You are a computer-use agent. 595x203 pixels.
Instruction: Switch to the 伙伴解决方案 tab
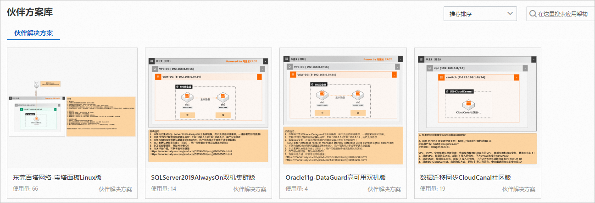tap(33, 33)
